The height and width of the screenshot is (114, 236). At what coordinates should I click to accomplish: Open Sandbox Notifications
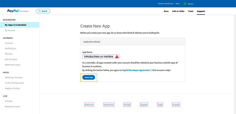(10, 49)
